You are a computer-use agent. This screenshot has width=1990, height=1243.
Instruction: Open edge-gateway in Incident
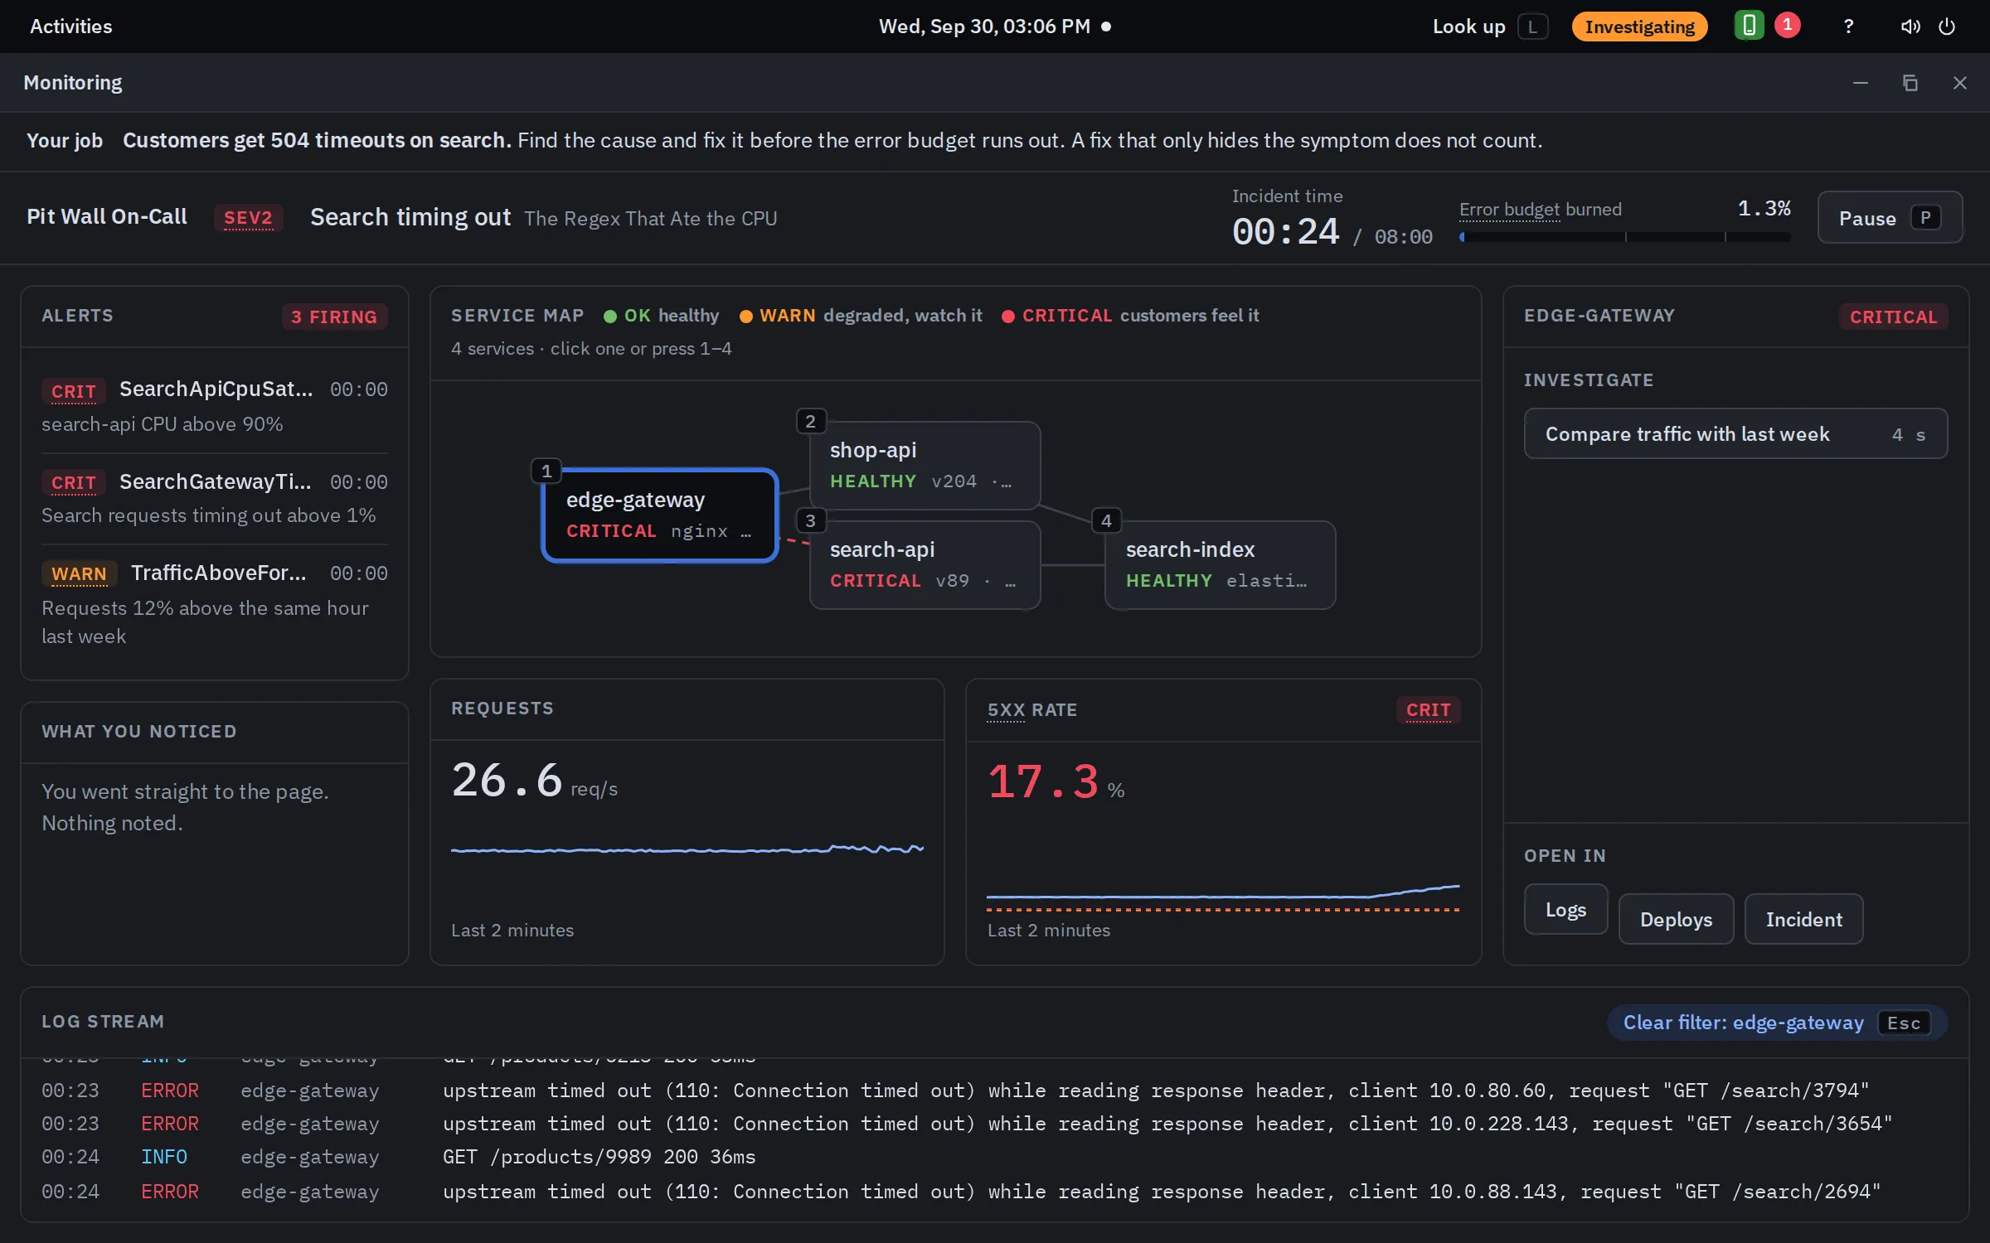[x=1803, y=919]
